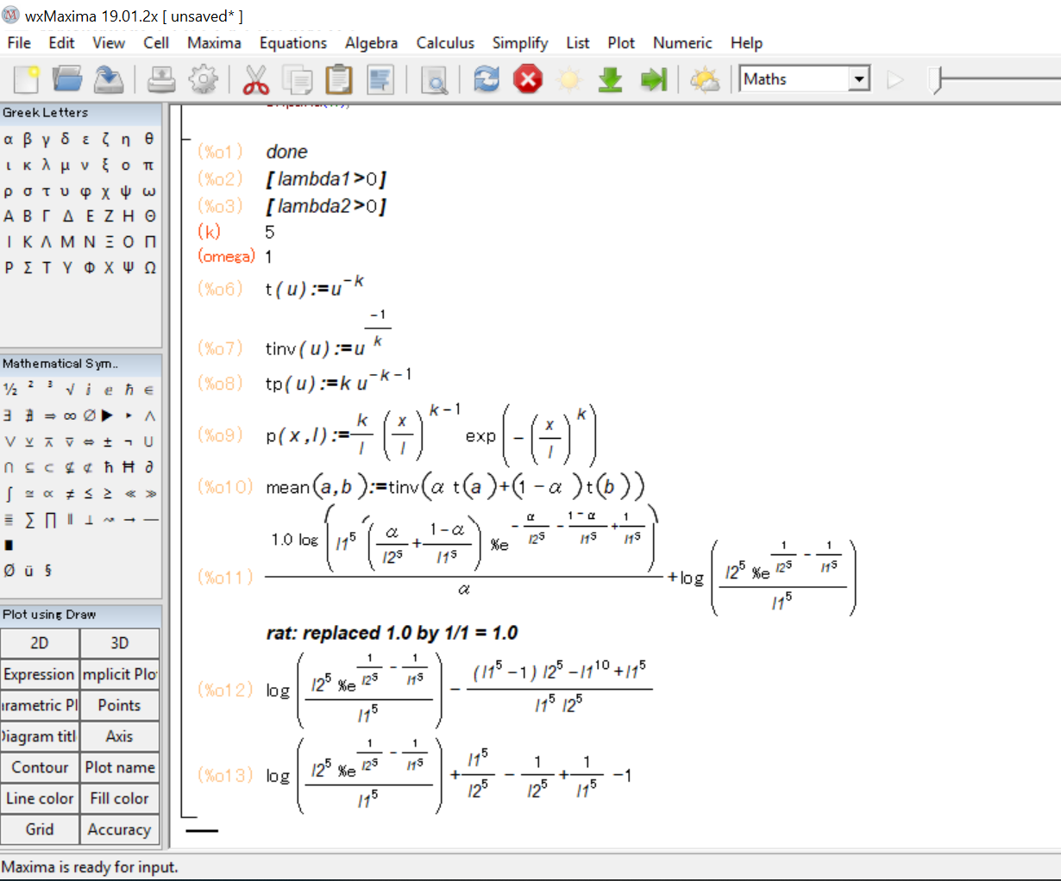Viewport: 1061px width, 881px height.
Task: Open the Maxima menu
Action: click(214, 42)
